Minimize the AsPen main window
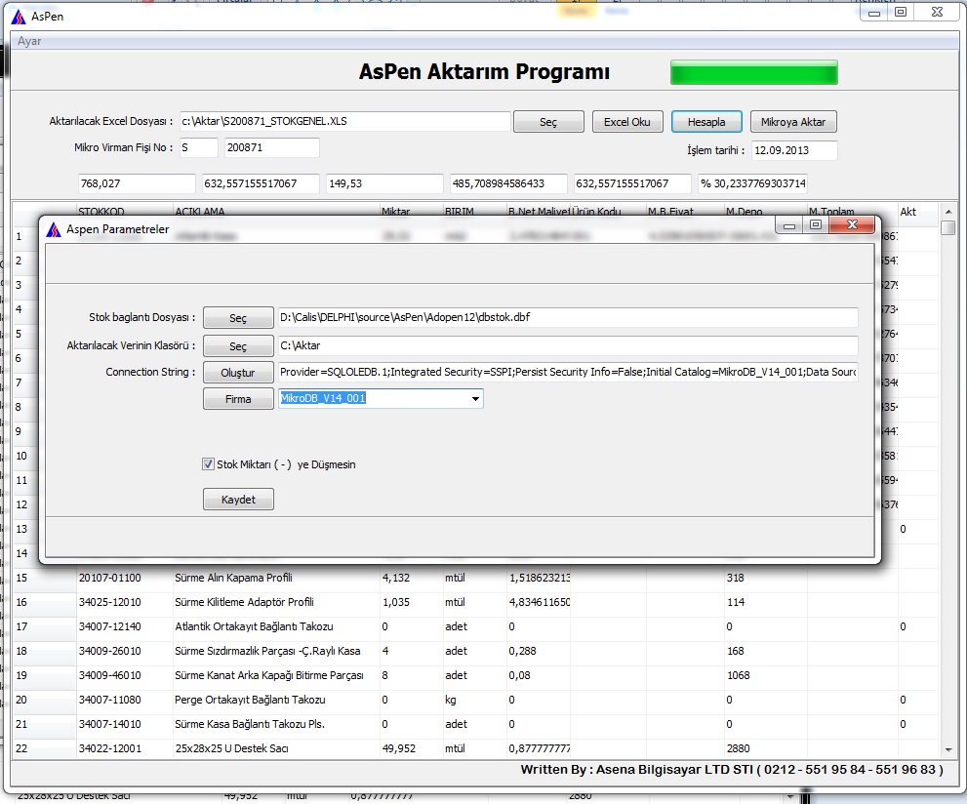 pyautogui.click(x=874, y=13)
